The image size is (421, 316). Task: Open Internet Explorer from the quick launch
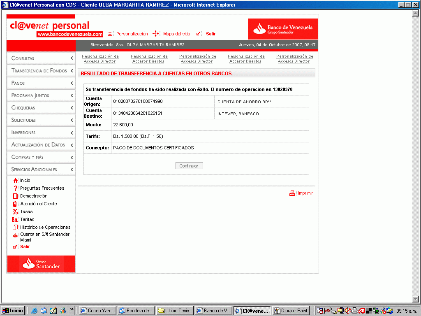[35, 311]
